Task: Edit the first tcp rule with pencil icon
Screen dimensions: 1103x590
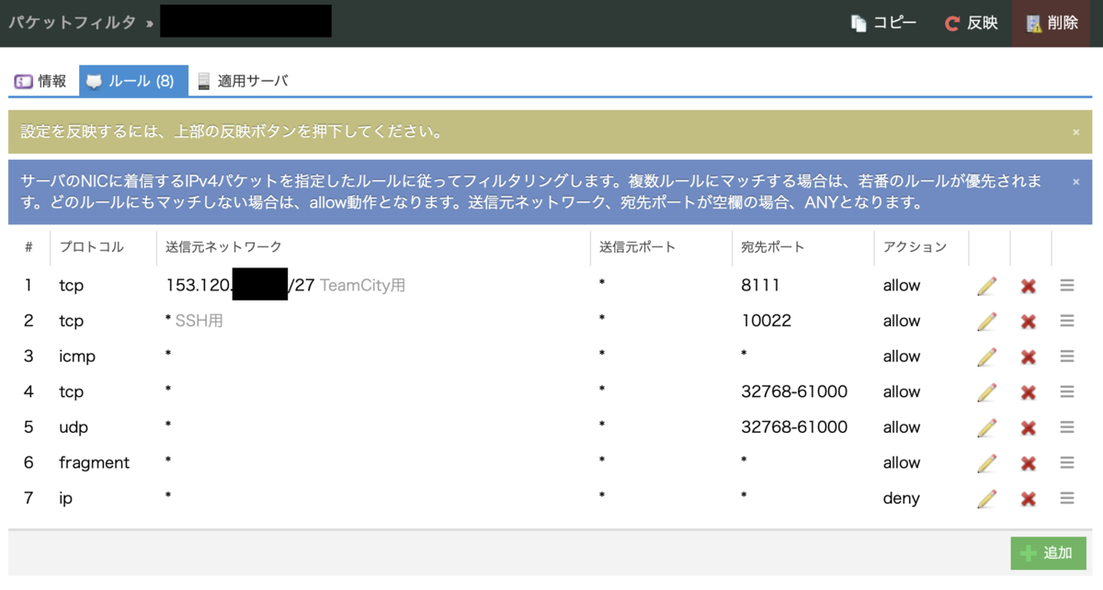Action: (987, 285)
